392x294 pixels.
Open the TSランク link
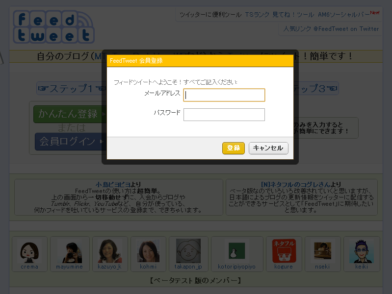point(257,15)
